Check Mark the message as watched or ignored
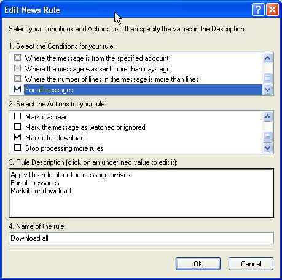Viewport: 282px width, 280px height. click(18, 127)
